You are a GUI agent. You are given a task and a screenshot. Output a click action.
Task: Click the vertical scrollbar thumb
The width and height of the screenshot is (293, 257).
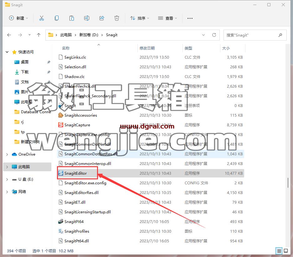tap(288, 182)
